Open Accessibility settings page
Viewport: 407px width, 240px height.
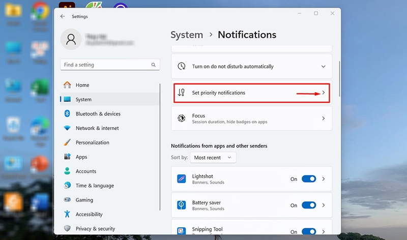pos(110,214)
